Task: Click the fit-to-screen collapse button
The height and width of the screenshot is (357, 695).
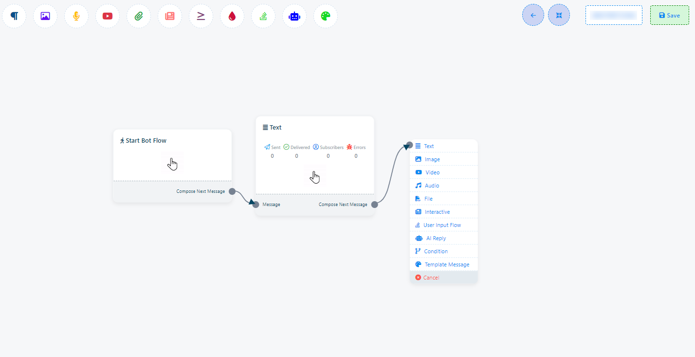Action: click(559, 15)
